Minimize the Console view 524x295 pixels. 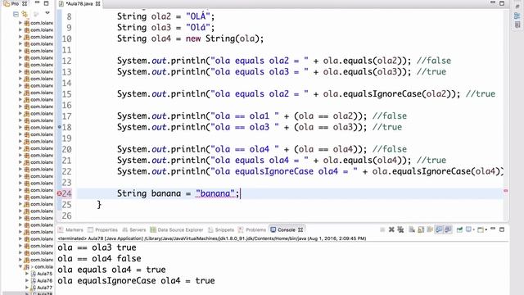493,229
